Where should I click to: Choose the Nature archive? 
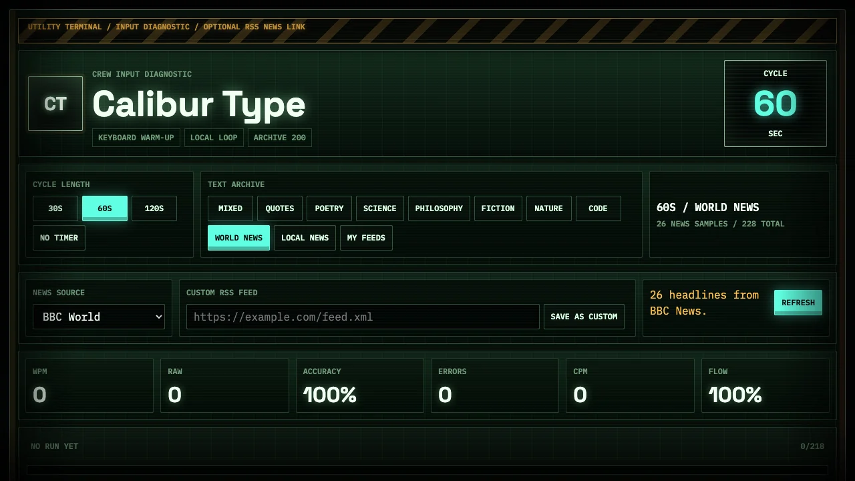[x=549, y=208]
